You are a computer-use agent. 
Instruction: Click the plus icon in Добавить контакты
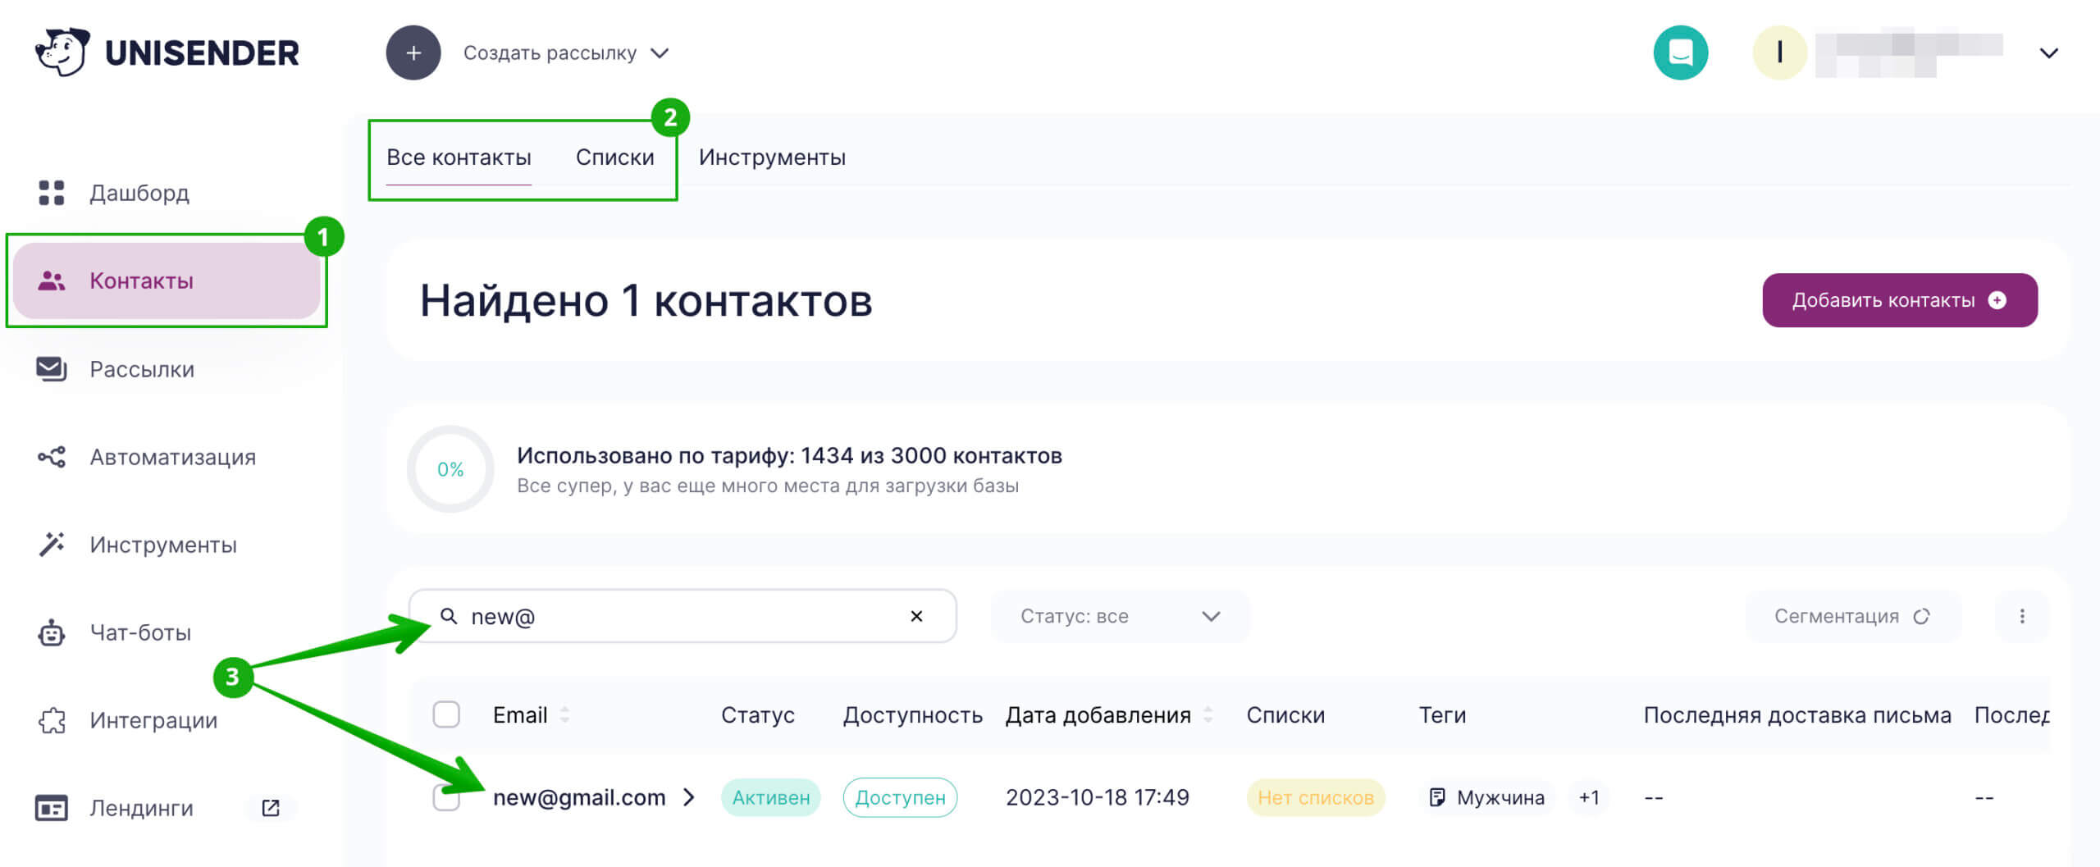[1997, 300]
